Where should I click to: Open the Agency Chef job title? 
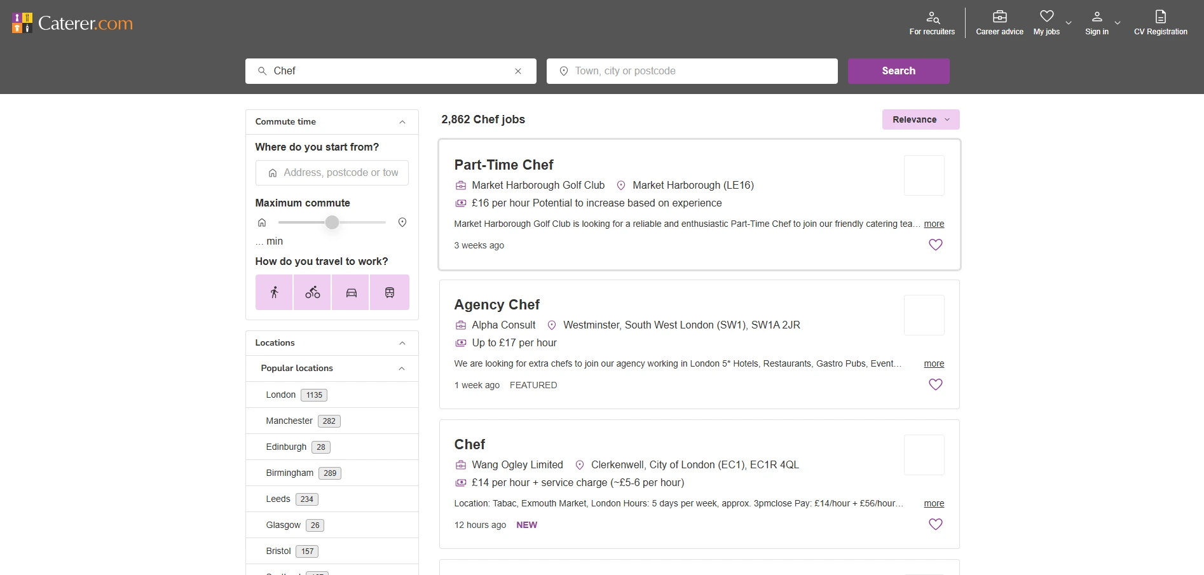click(496, 304)
